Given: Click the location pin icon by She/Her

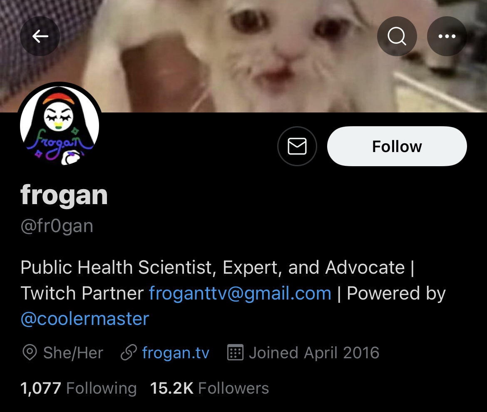Looking at the screenshot, I should tap(30, 352).
